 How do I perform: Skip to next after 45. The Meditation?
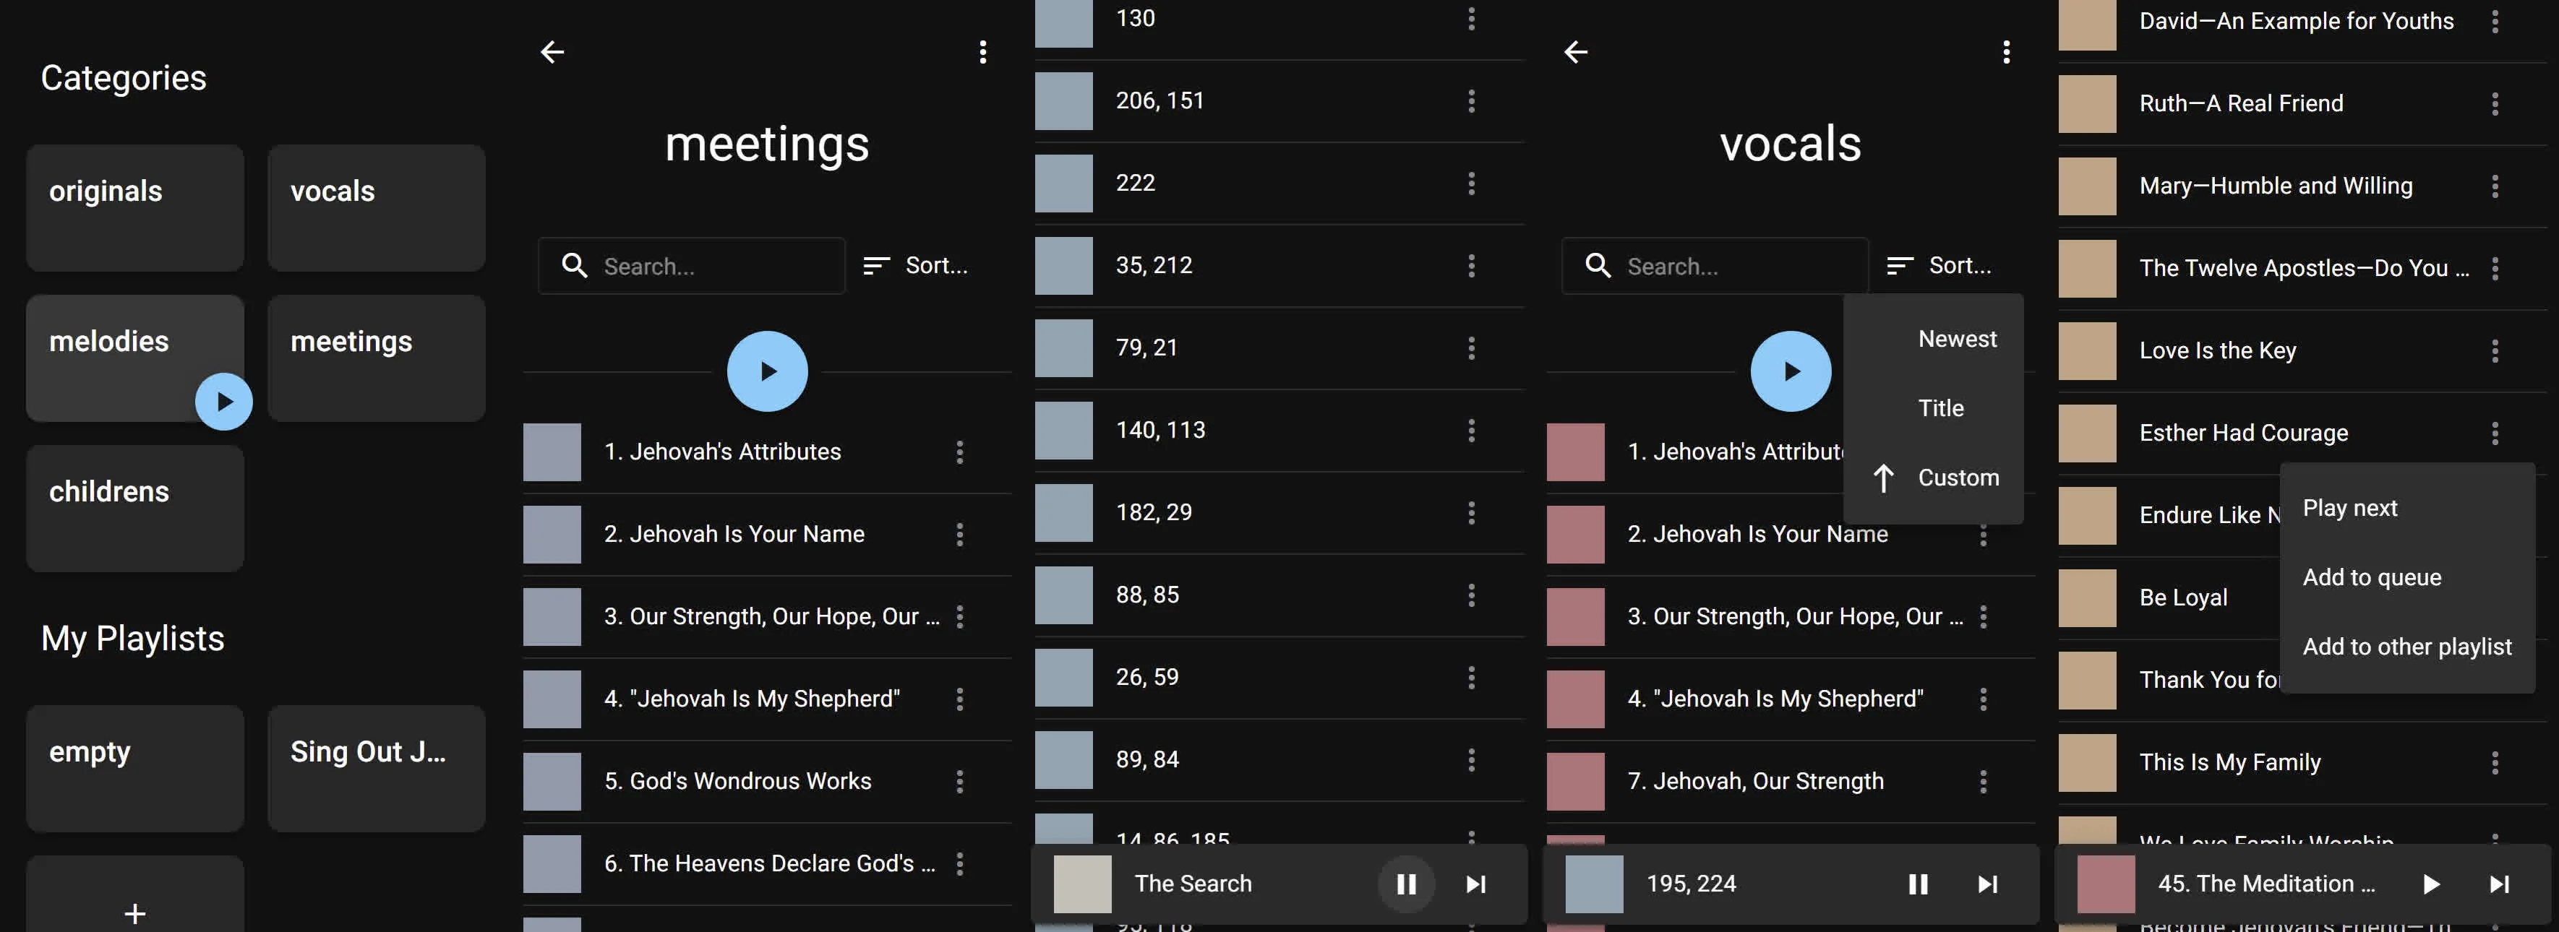pyautogui.click(x=2500, y=884)
